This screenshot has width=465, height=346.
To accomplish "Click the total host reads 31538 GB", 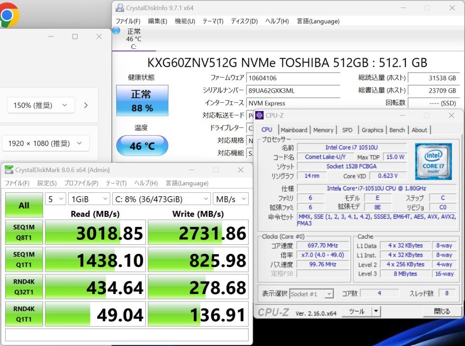I will (434, 78).
